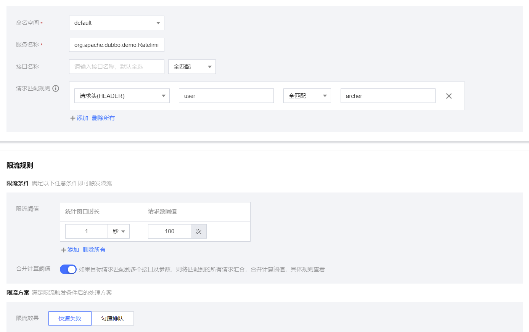Click 添加 link under 限流阈值 table

73,250
